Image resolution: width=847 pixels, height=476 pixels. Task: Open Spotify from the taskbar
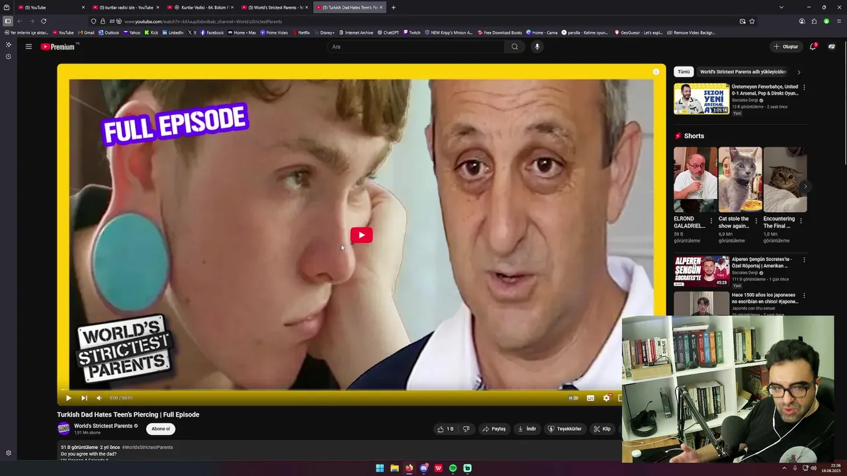tap(453, 468)
